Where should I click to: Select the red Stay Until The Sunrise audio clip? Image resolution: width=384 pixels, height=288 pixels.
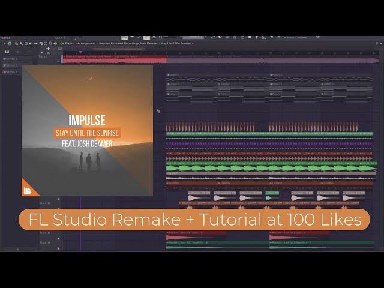click(x=114, y=59)
